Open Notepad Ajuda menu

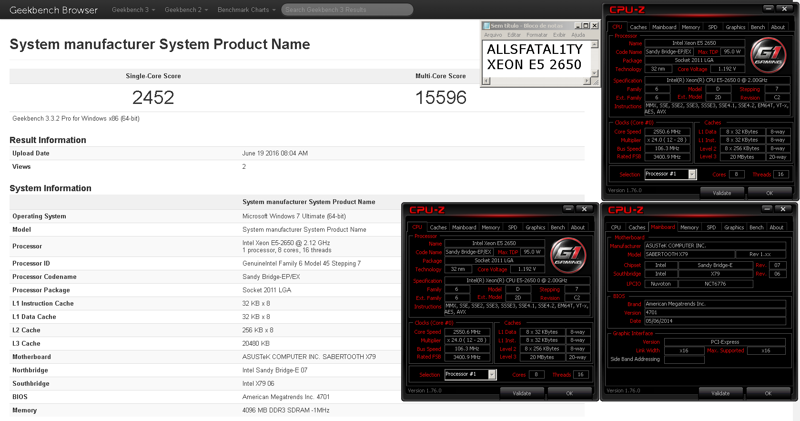point(578,35)
